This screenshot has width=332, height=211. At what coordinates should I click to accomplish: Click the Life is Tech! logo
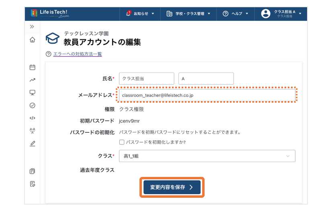50,13
